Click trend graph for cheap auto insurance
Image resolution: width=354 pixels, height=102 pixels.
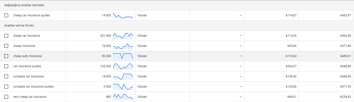[123, 56]
